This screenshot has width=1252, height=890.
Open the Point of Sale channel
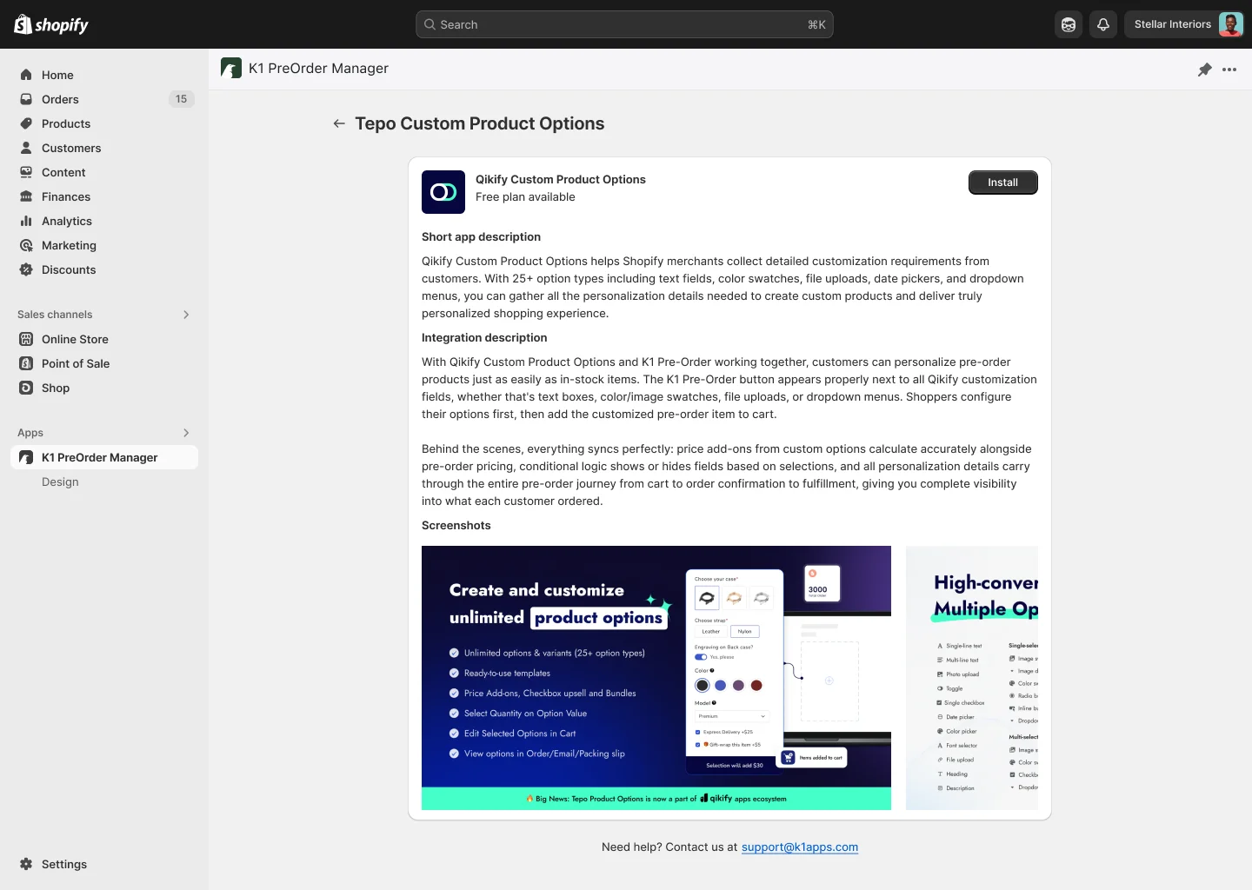click(x=75, y=363)
